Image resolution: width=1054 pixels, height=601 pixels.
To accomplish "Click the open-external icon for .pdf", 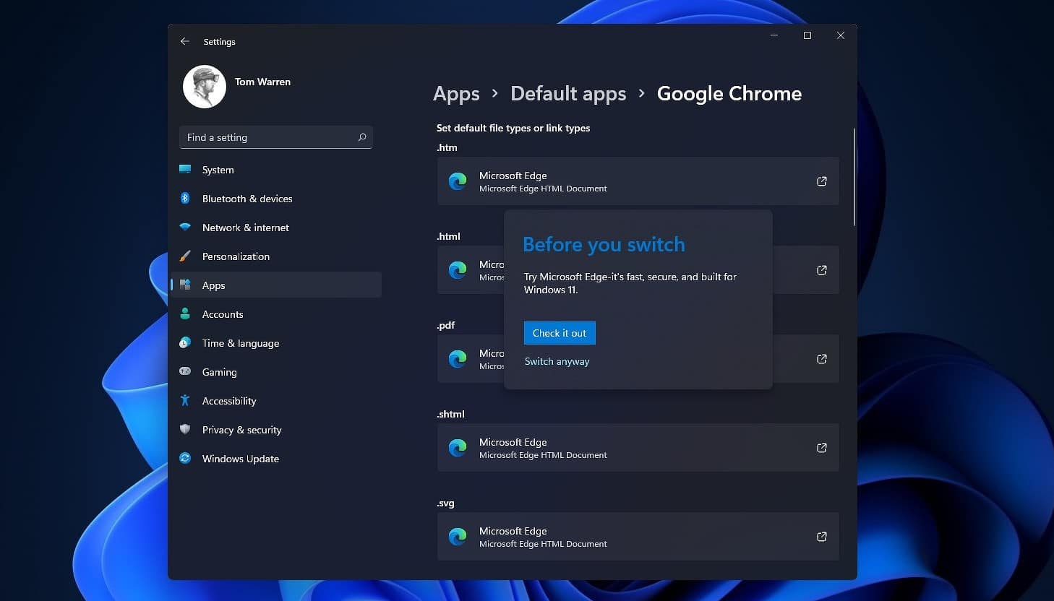I will pyautogui.click(x=822, y=359).
